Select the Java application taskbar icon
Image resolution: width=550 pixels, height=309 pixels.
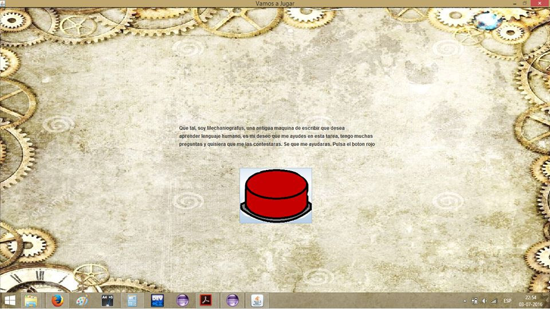click(257, 300)
